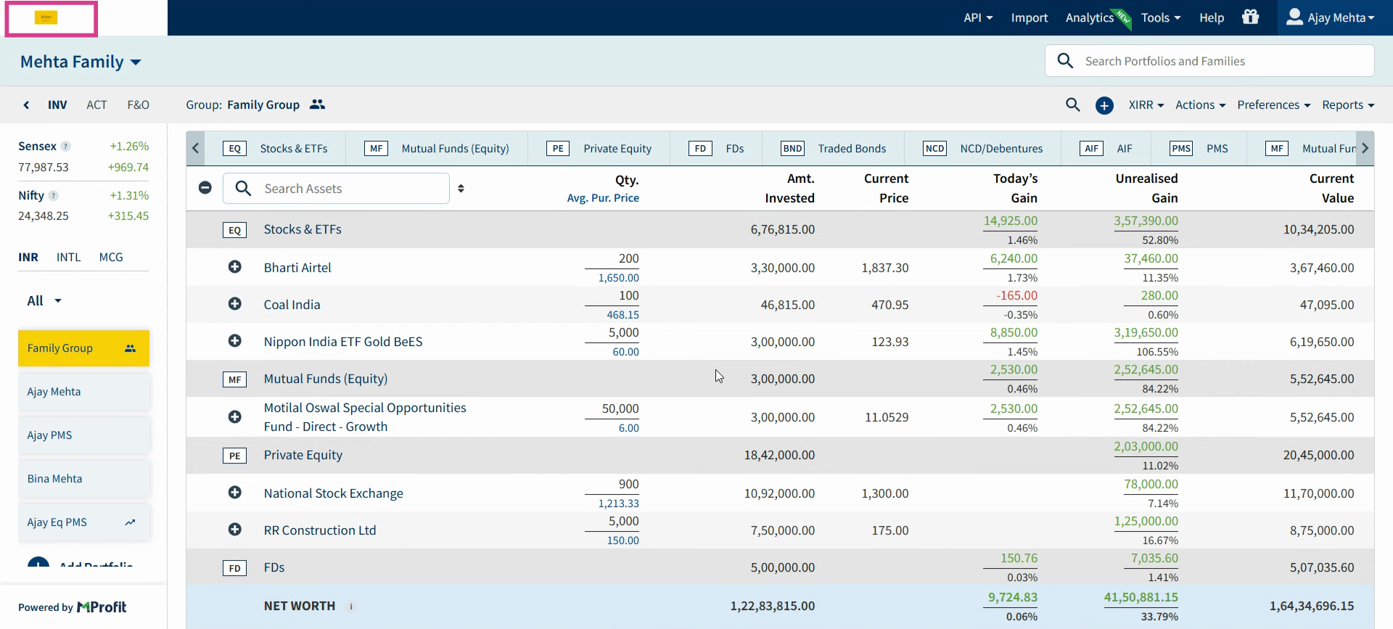
Task: Collapse all rows using the minus circle icon
Action: [205, 188]
